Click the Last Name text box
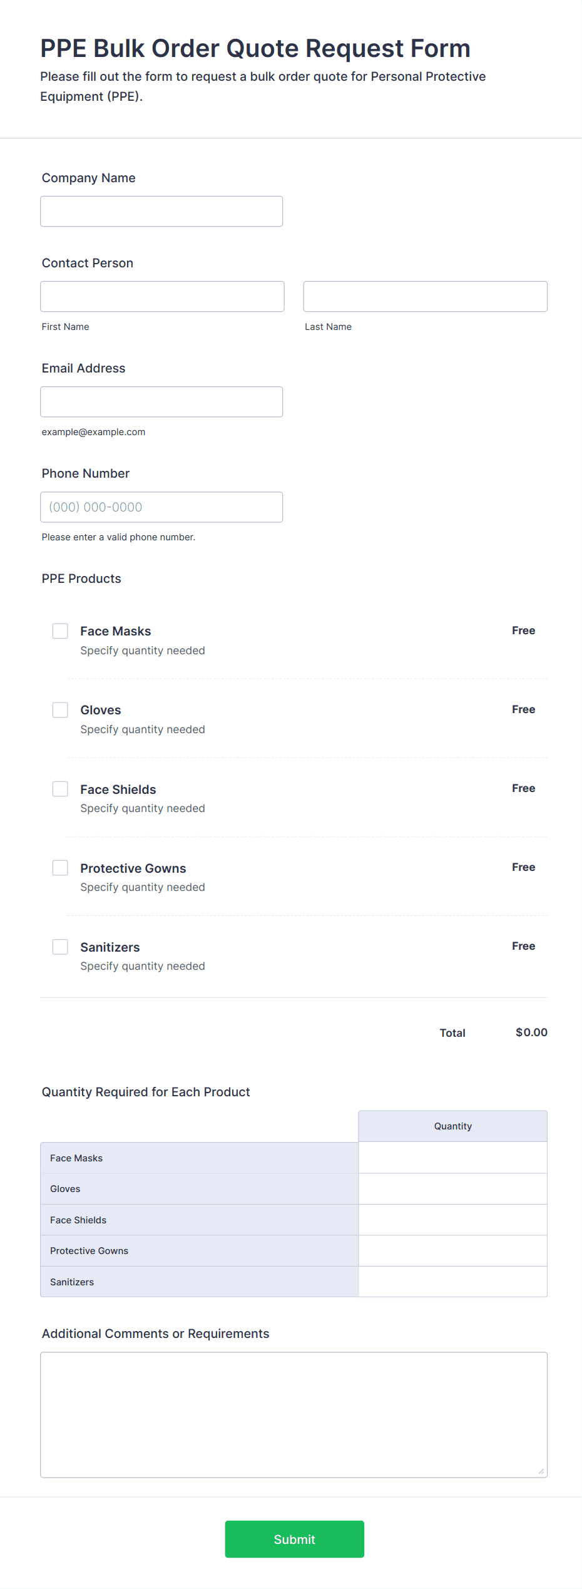 click(x=425, y=296)
